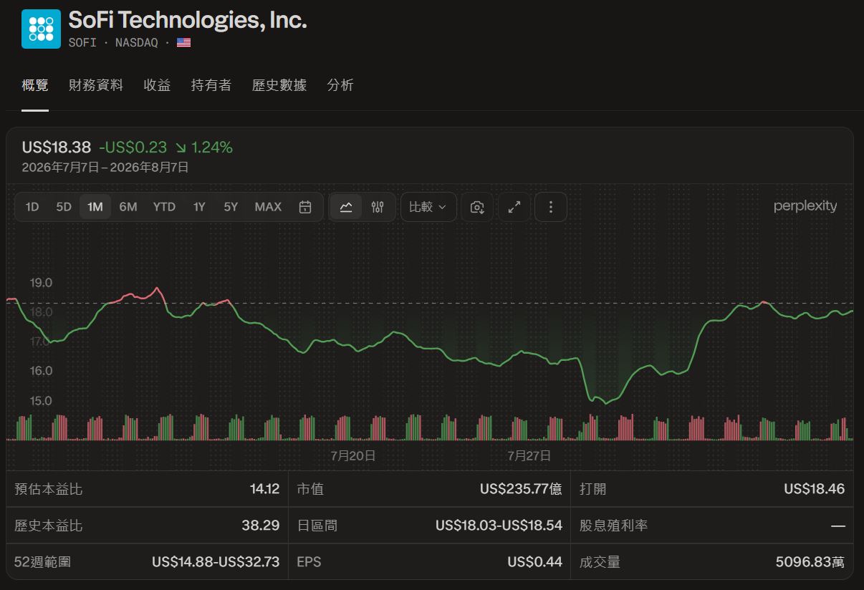
Task: Switch to the 歷史數據 historical data tab
Action: tap(279, 85)
